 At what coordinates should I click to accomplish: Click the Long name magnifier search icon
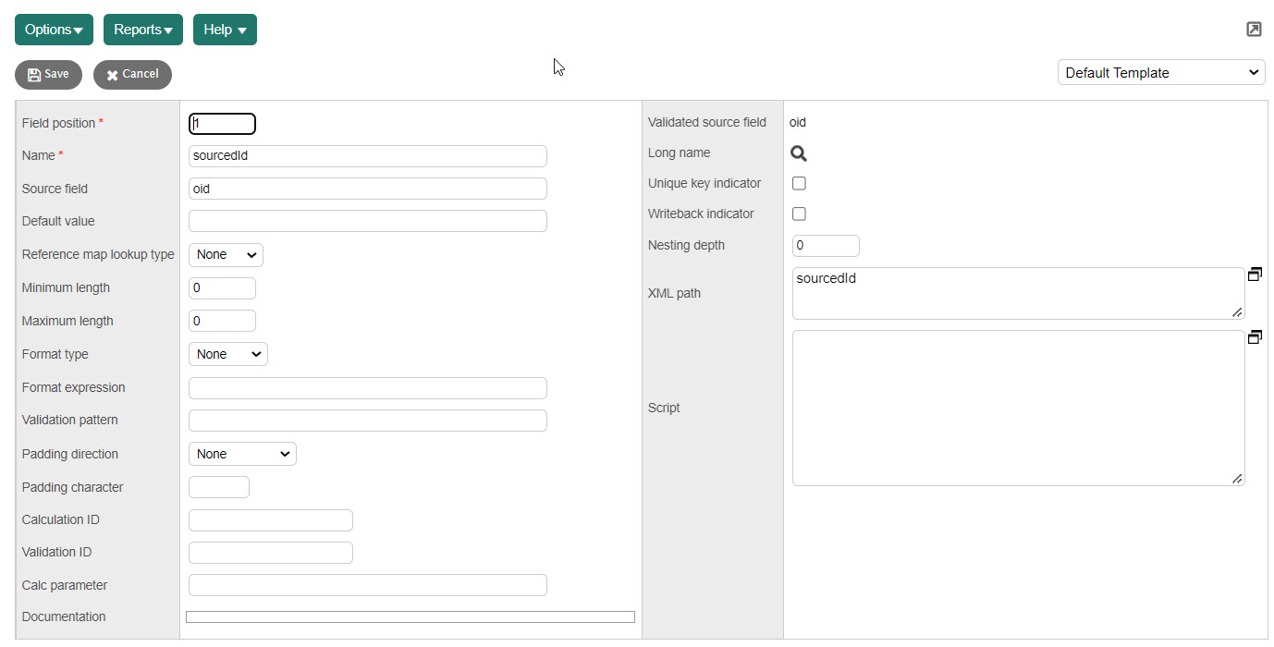point(799,154)
